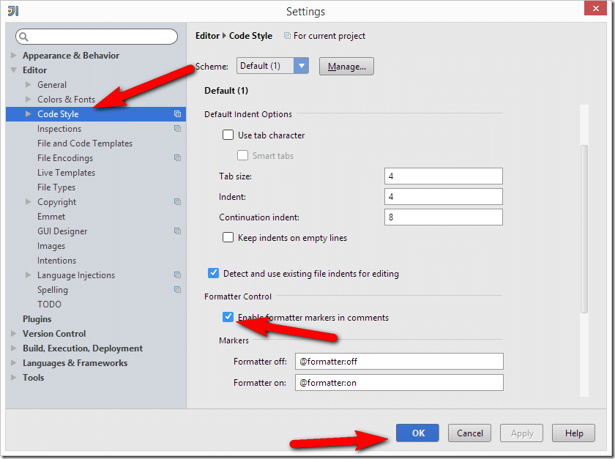The image size is (615, 459).
Task: Select File Types in tree
Action: 56,187
